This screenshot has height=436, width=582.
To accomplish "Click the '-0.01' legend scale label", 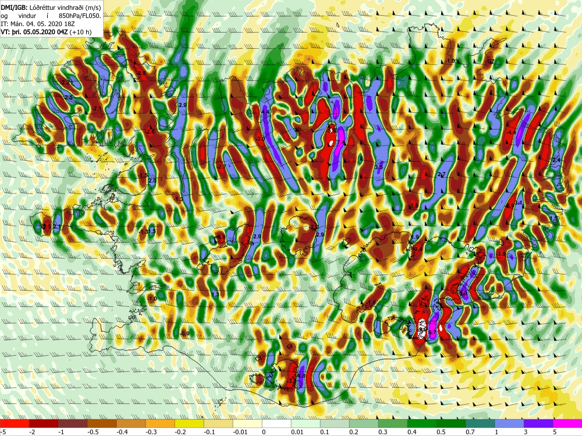I will coord(239,432).
